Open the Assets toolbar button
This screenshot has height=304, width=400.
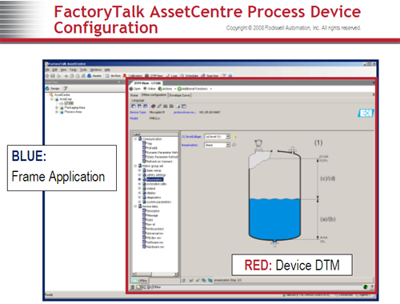tap(94, 76)
